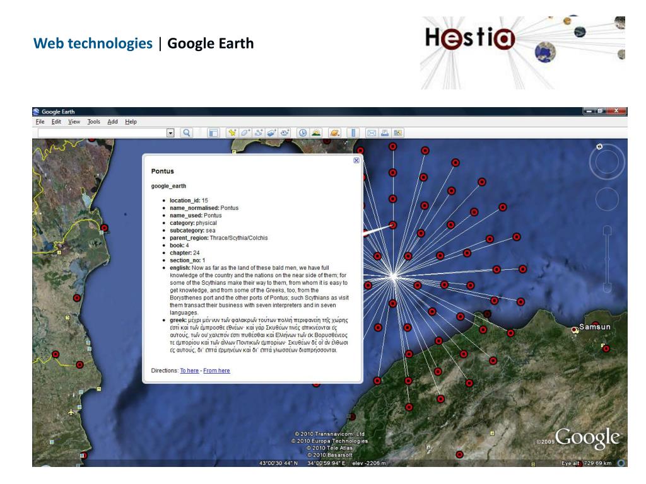646x484 pixels.
Task: Click the 'Pontus' balloon title
Action: pos(162,171)
